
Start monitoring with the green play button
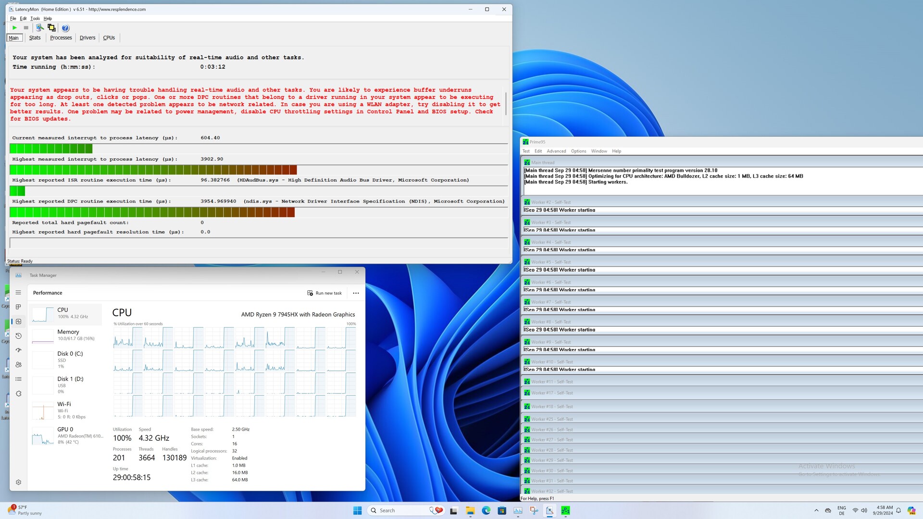coord(14,28)
